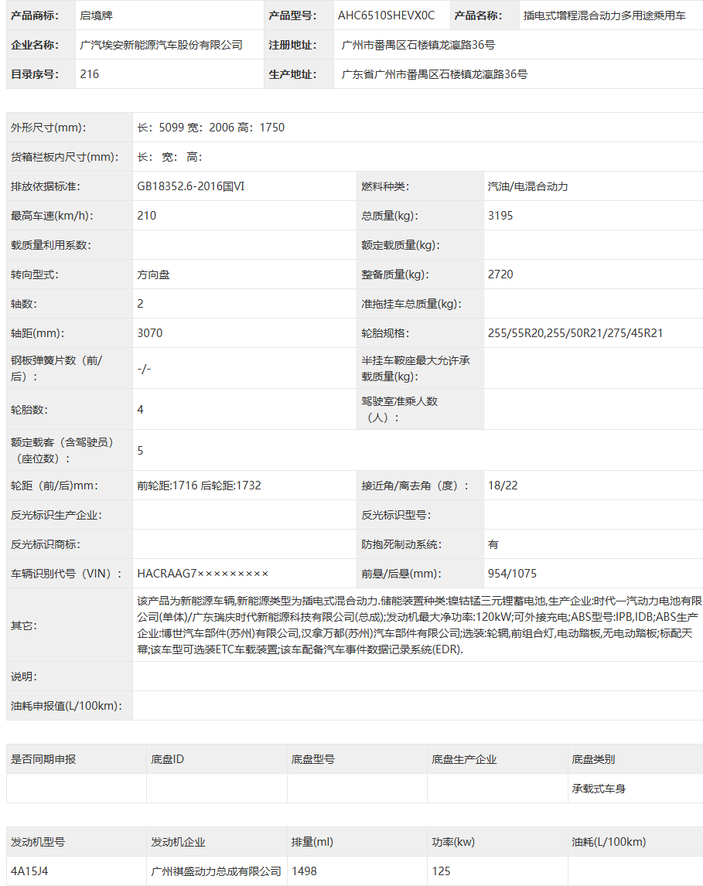Click total mass value 3195
The image size is (703, 886).
[500, 216]
